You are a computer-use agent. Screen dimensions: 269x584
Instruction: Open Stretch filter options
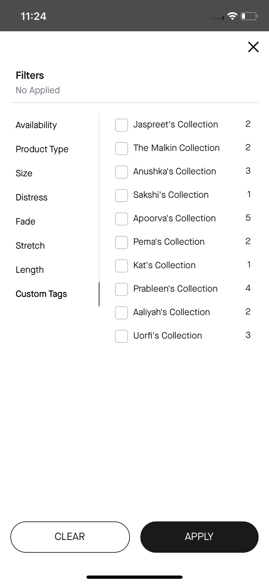(x=30, y=246)
